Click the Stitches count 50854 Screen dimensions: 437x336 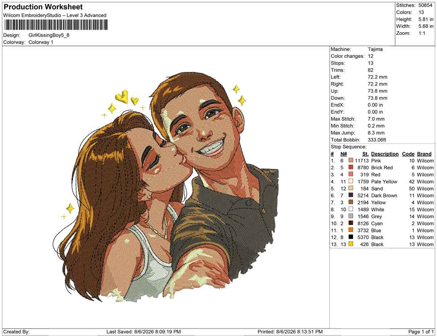425,5
